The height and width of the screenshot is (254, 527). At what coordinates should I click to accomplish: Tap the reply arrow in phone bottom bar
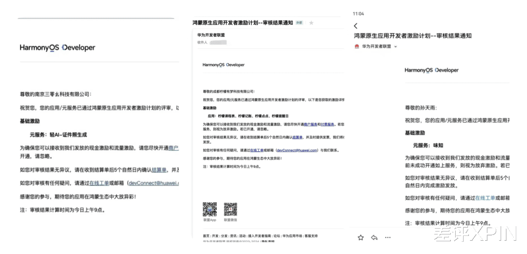click(374, 237)
